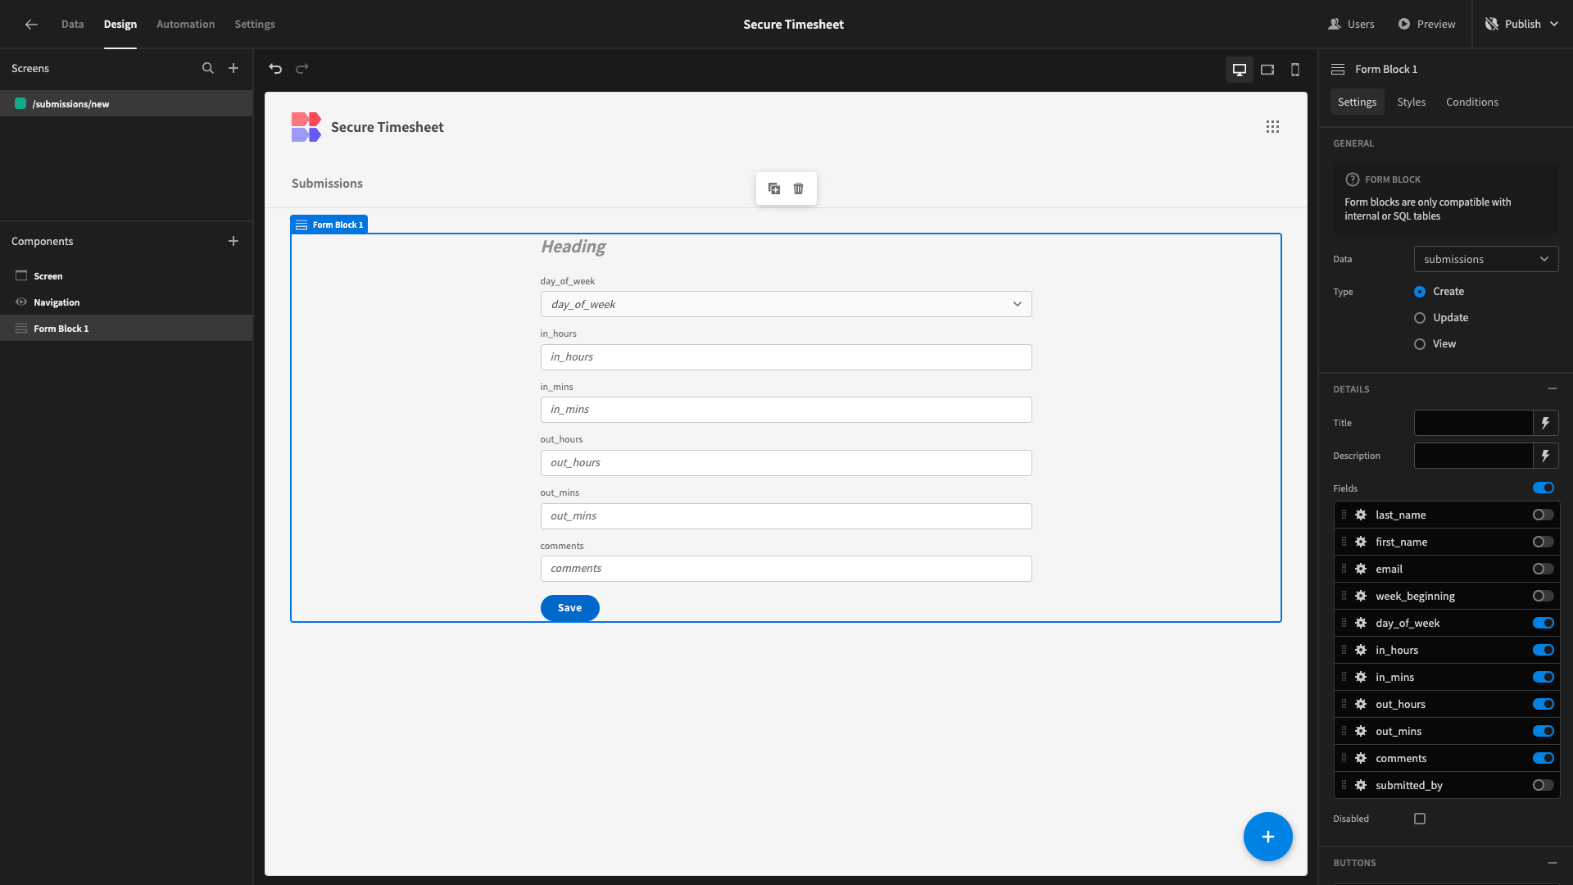Click the Save button in form
Image resolution: width=1573 pixels, height=885 pixels.
[569, 608]
